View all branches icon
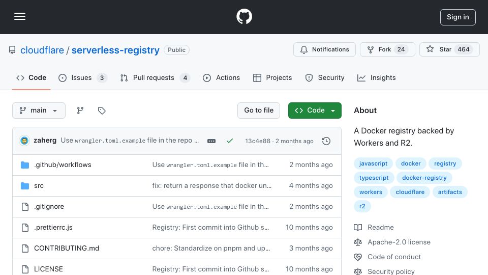The width and height of the screenshot is (488, 275). (x=80, y=111)
